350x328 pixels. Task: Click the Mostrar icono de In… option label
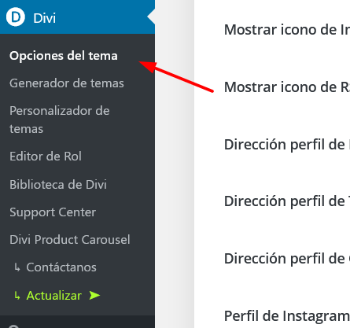[287, 30]
